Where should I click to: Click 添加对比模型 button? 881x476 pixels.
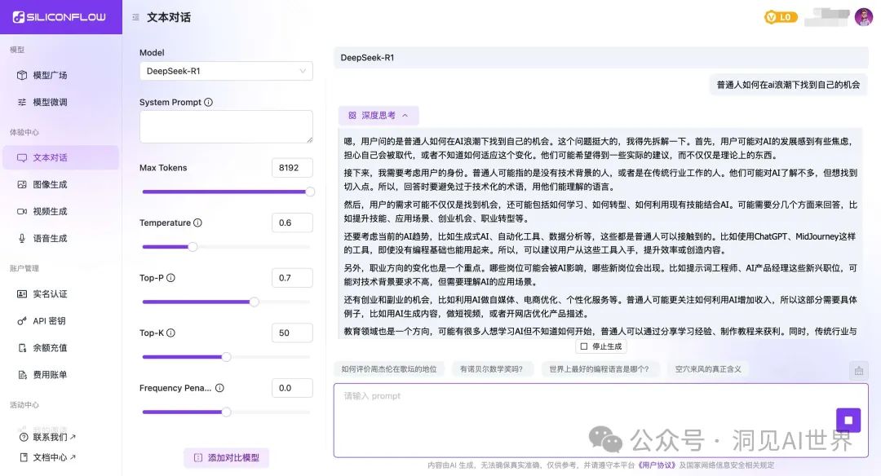226,458
